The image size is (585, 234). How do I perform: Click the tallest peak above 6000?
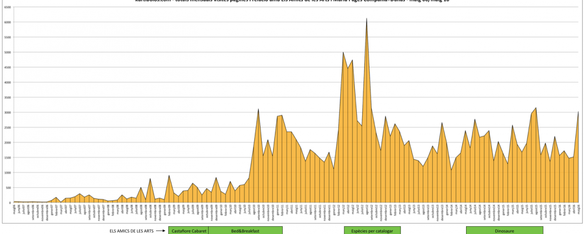(367, 19)
